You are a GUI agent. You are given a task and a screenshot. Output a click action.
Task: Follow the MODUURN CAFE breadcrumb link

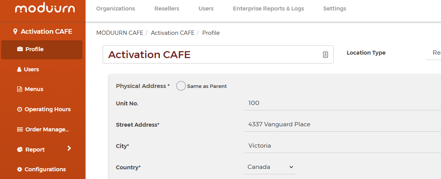[x=120, y=33]
